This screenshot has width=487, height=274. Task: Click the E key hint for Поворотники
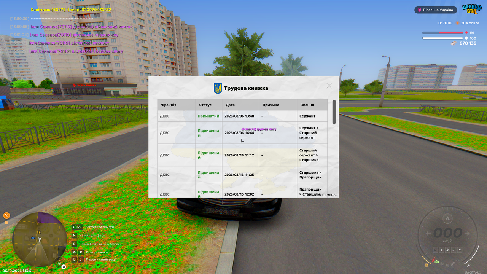pyautogui.click(x=81, y=252)
